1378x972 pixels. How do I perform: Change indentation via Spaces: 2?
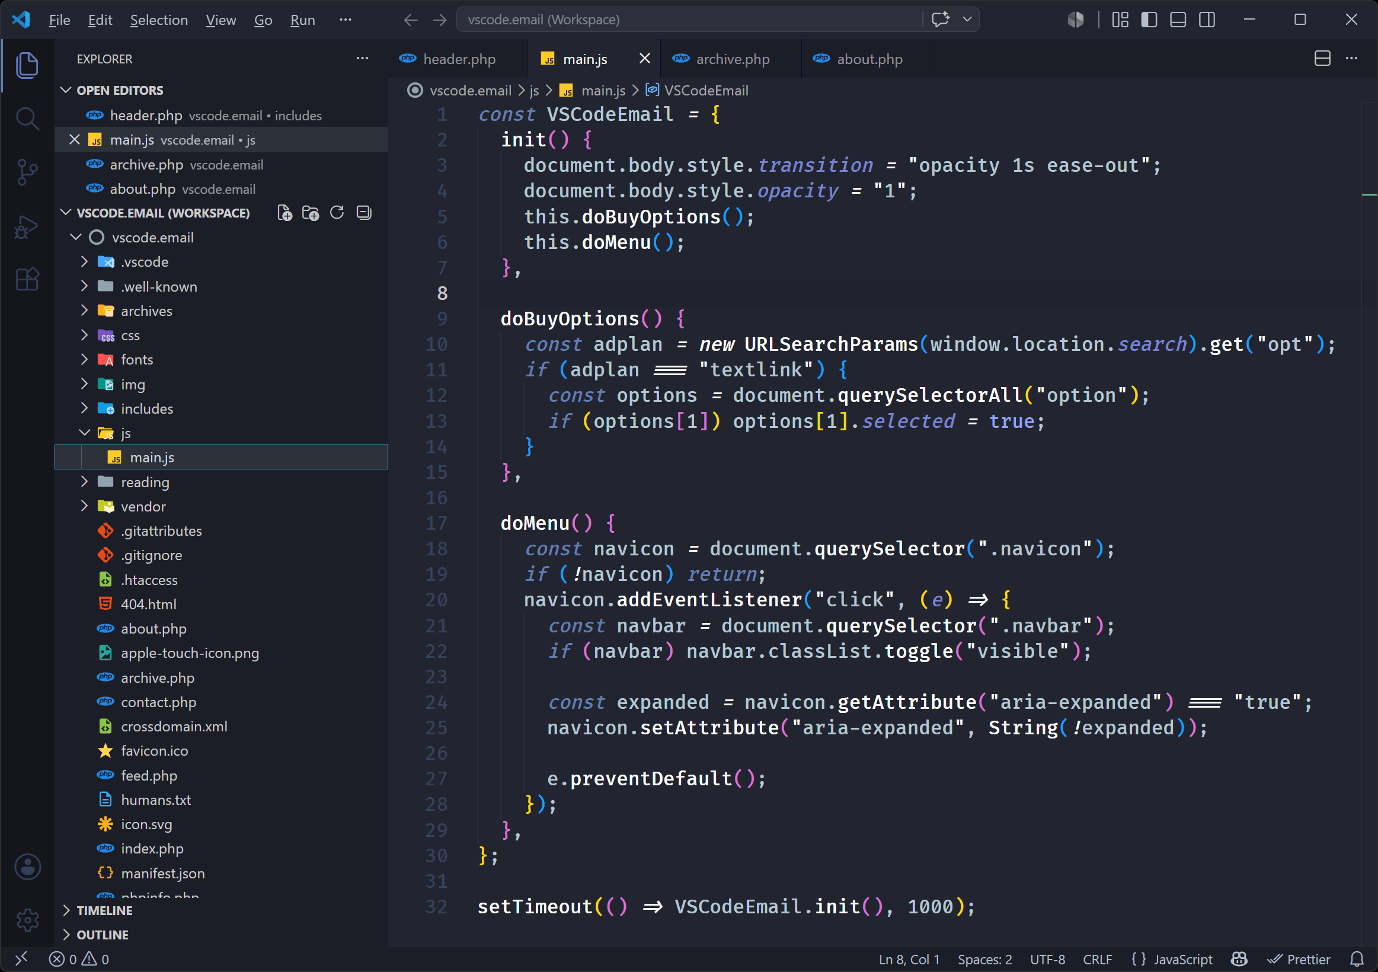pos(984,959)
